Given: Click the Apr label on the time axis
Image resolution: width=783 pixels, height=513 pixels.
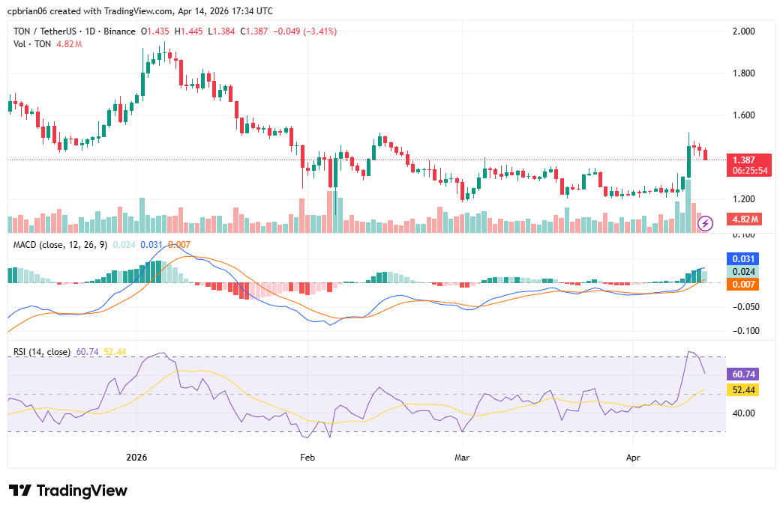Looking at the screenshot, I should [x=632, y=456].
